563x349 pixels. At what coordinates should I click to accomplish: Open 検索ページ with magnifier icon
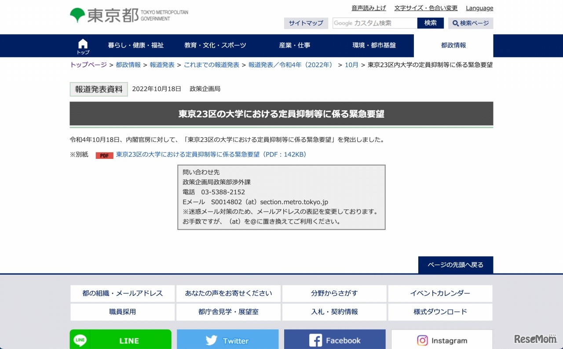(471, 23)
